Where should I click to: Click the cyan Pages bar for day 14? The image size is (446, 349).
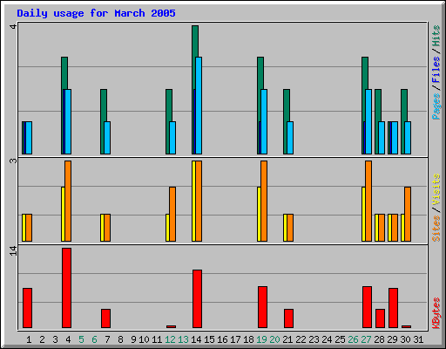199,106
